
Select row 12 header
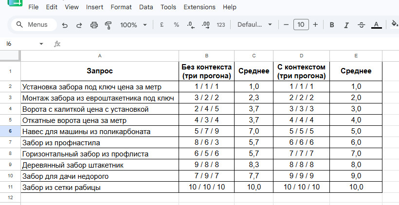pos(10,197)
